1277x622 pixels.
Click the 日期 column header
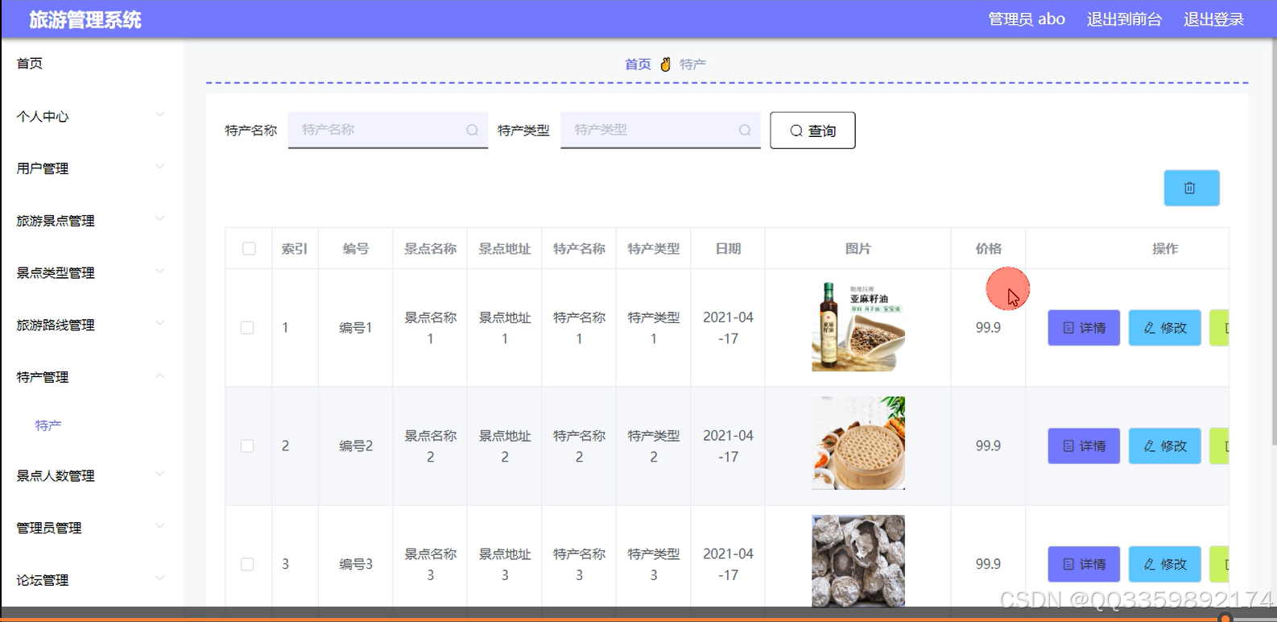pos(728,249)
